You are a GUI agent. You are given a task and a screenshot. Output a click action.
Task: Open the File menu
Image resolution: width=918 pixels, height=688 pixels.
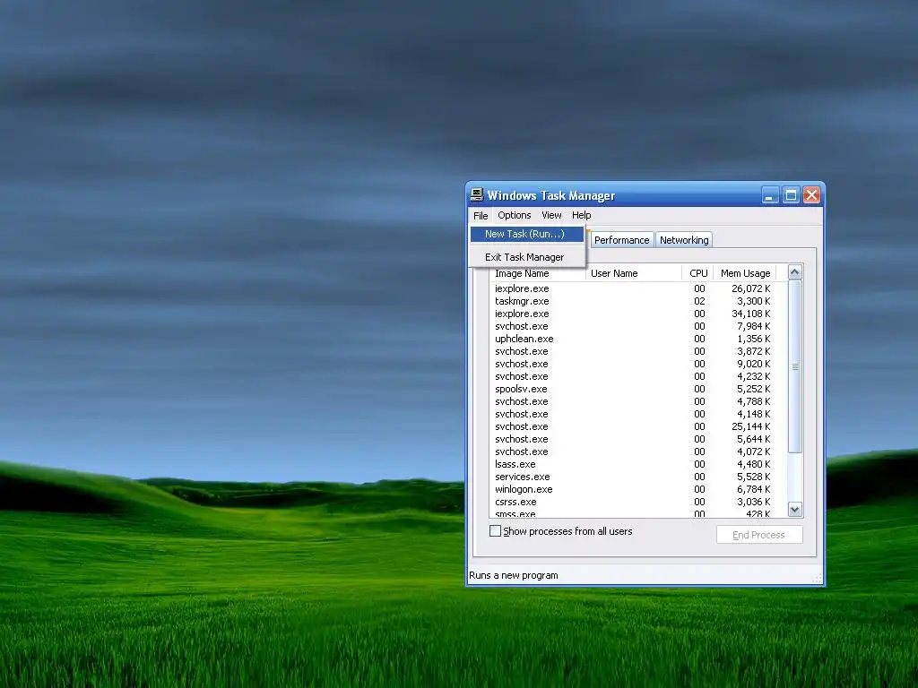(x=481, y=215)
